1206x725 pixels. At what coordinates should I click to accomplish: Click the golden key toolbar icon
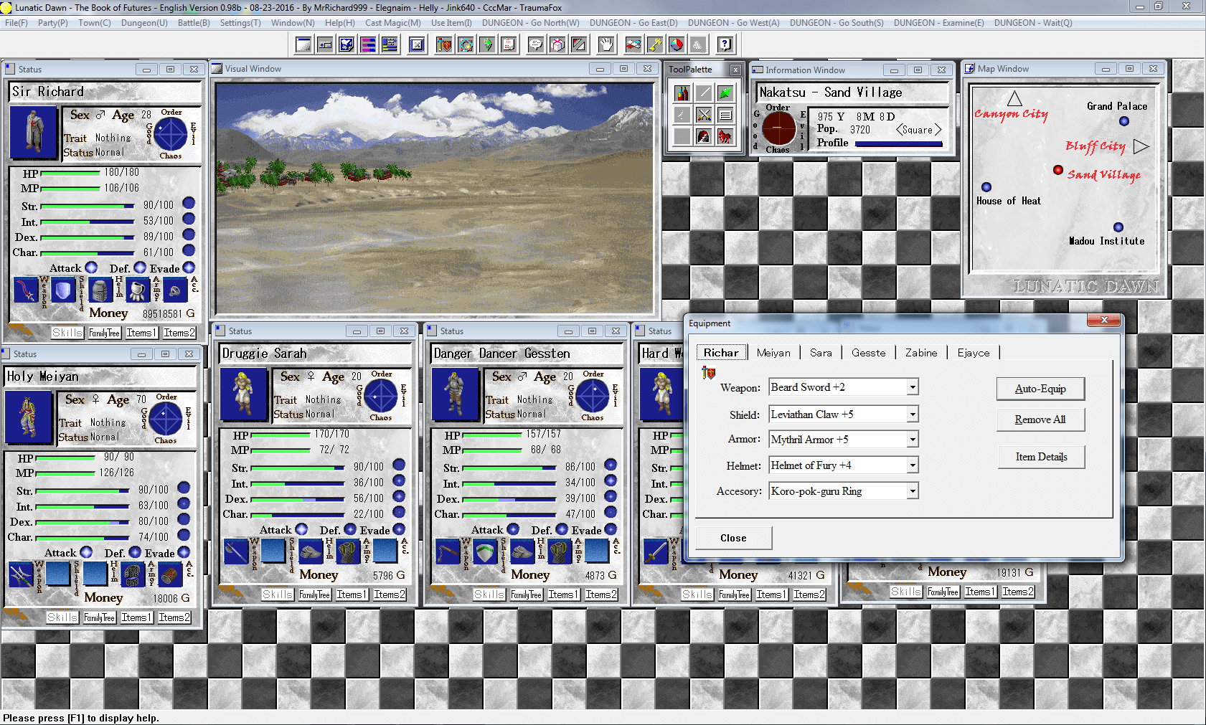[654, 45]
